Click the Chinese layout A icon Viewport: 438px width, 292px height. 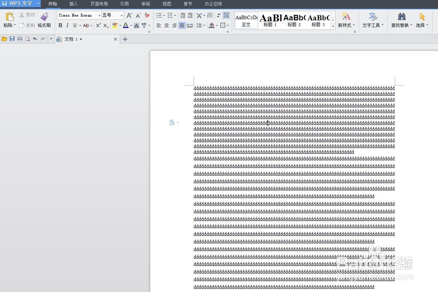click(199, 15)
